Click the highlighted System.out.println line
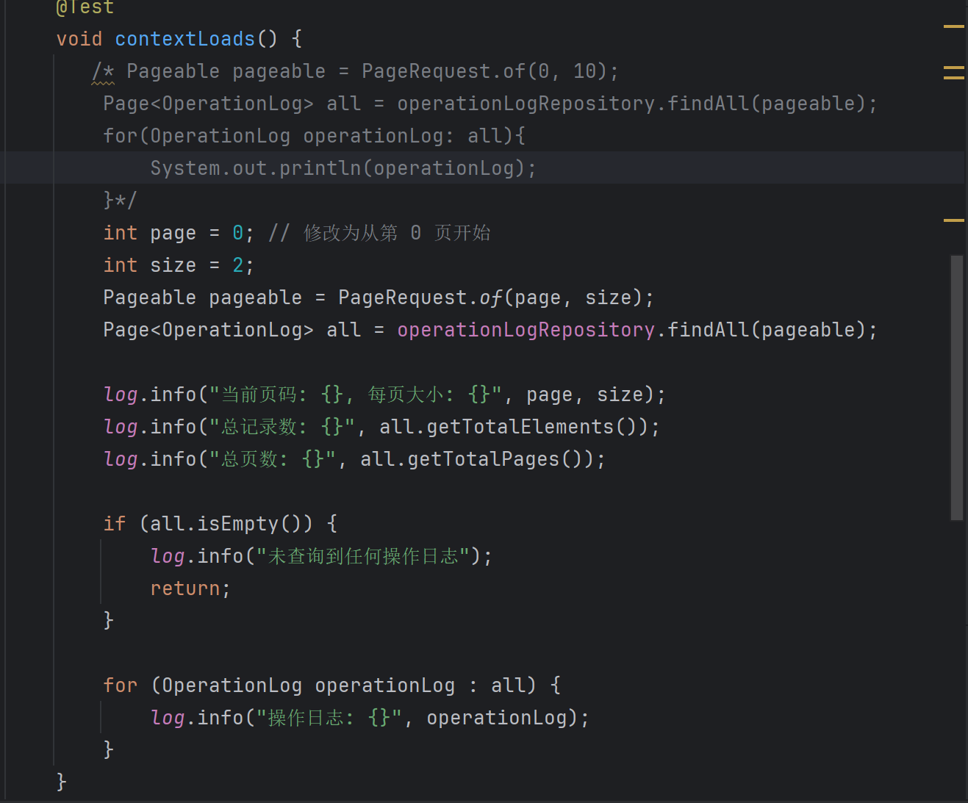The image size is (968, 803). click(x=342, y=168)
